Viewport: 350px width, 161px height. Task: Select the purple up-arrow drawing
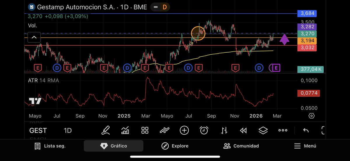284,40
